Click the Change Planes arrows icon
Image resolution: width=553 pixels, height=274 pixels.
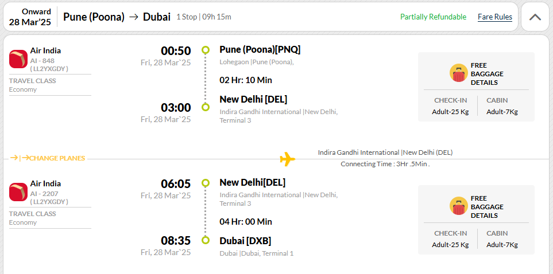coord(20,158)
